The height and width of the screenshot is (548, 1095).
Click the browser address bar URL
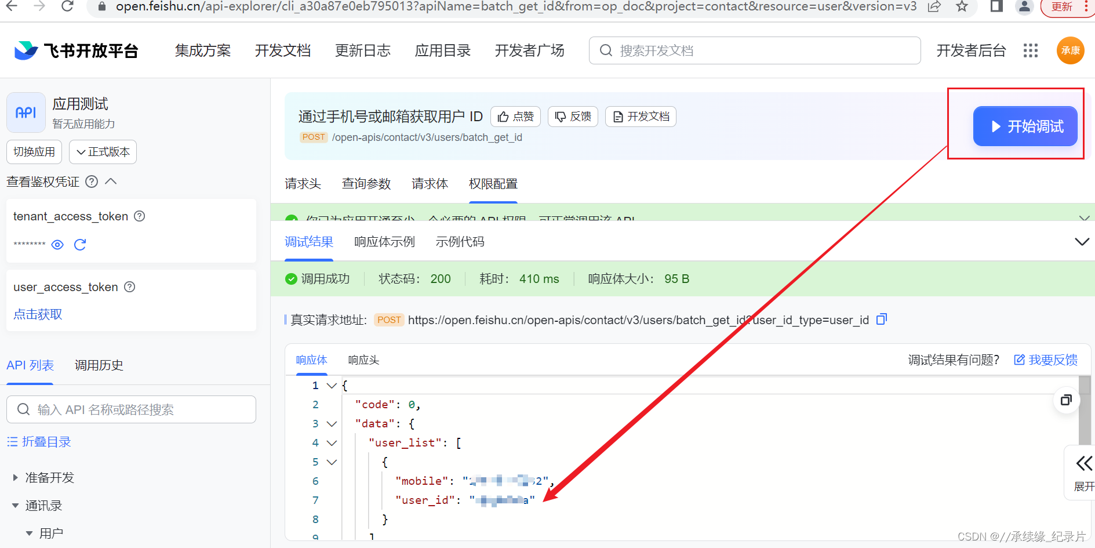[516, 6]
